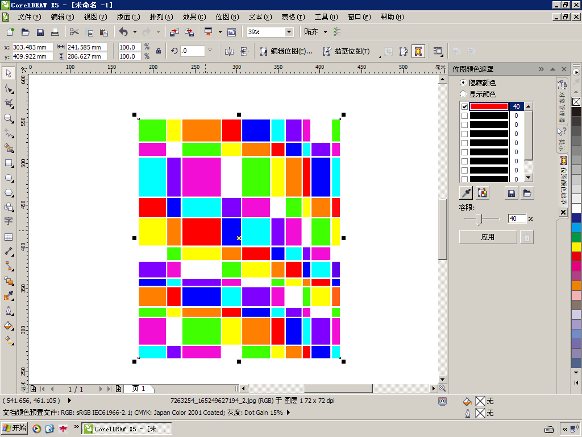The image size is (582, 437).
Task: Select the Freehand drawing tool
Action: pyautogui.click(x=9, y=133)
